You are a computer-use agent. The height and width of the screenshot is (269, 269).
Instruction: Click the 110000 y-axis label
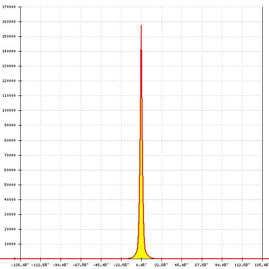(x=9, y=95)
